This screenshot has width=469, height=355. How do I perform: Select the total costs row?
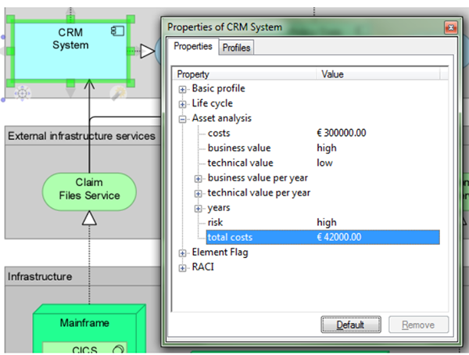coord(323,238)
